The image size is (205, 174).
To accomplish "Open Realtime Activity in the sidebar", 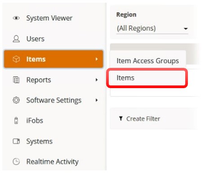I will pos(53,162).
